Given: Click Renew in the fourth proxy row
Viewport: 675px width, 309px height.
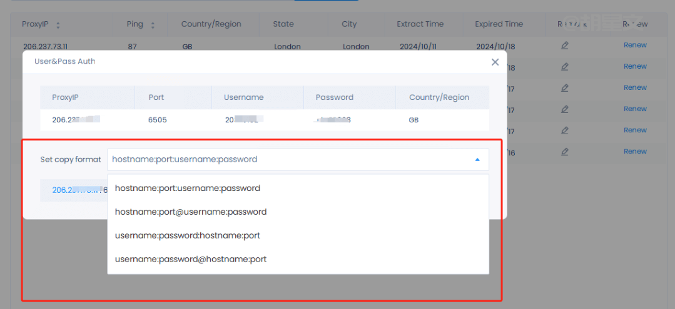Looking at the screenshot, I should [x=635, y=109].
